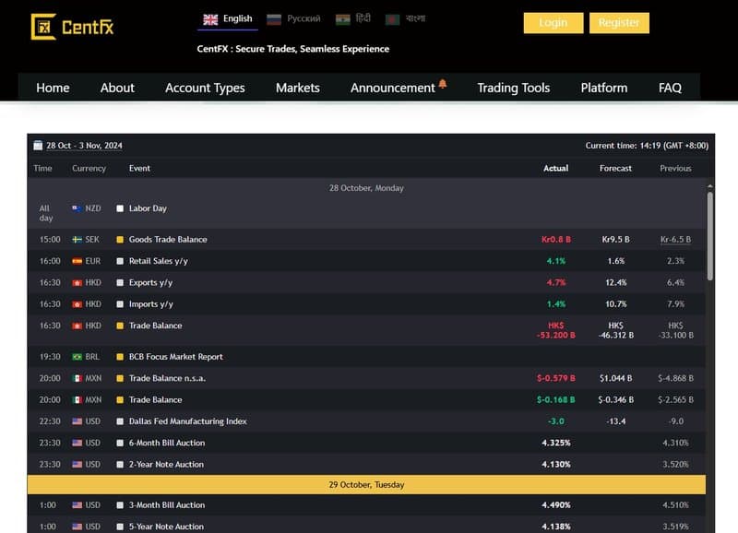
Task: Click the calendar icon beside the date range
Action: pos(38,146)
